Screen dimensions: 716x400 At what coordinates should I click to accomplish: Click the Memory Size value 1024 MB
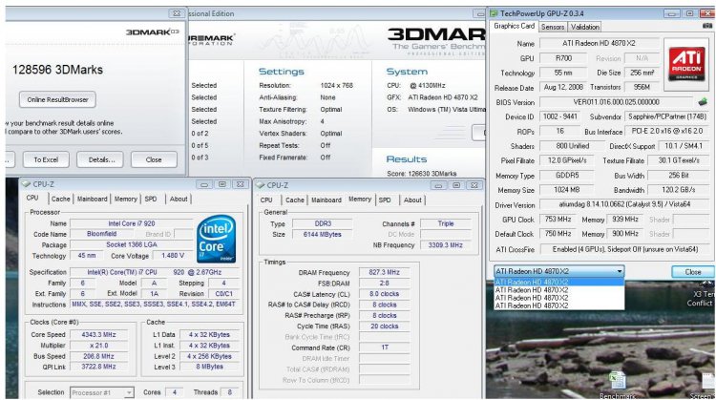[x=567, y=190]
